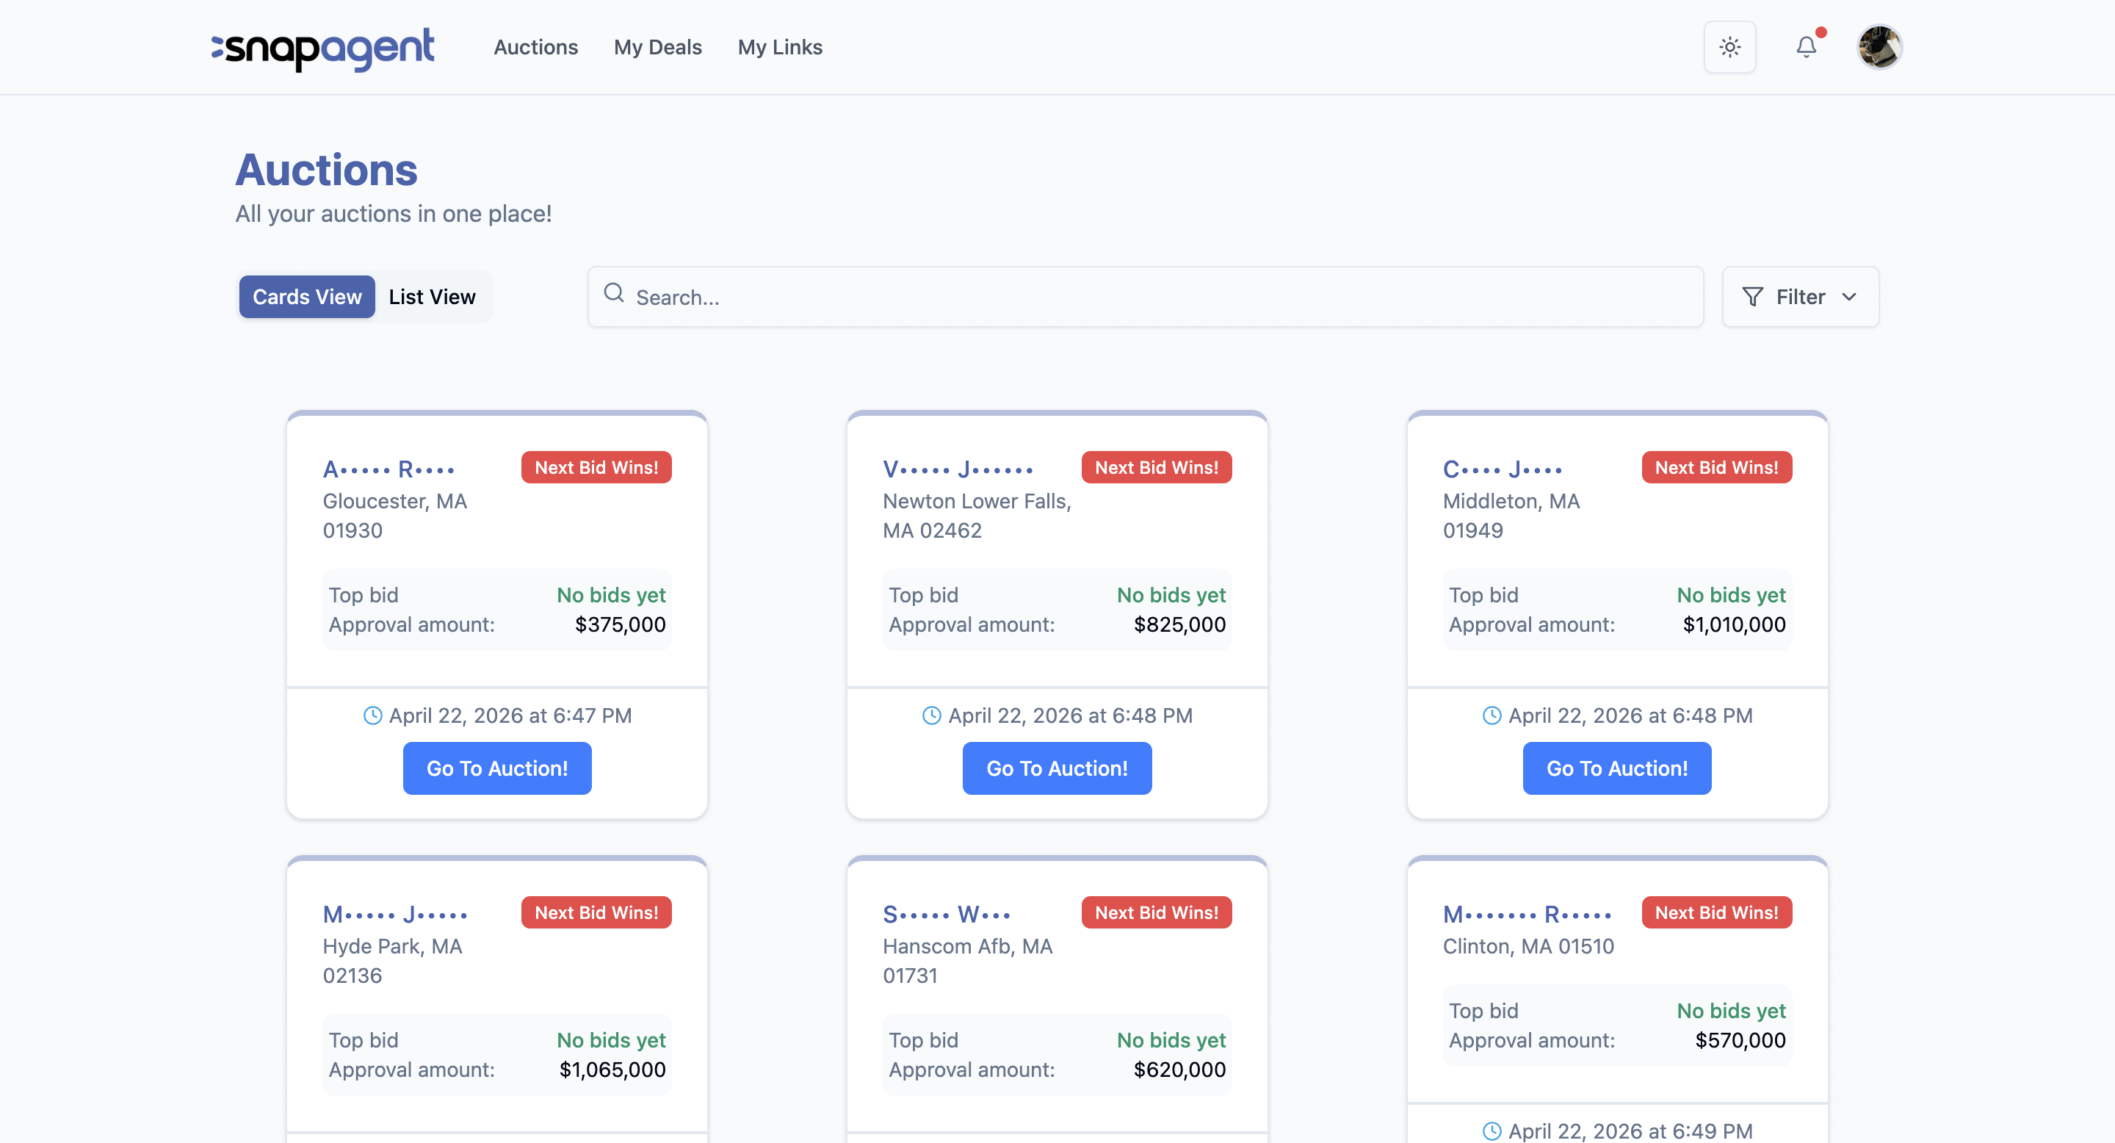The height and width of the screenshot is (1143, 2115).
Task: Click Next Bid Wins badge on Gloucester card
Action: (596, 467)
